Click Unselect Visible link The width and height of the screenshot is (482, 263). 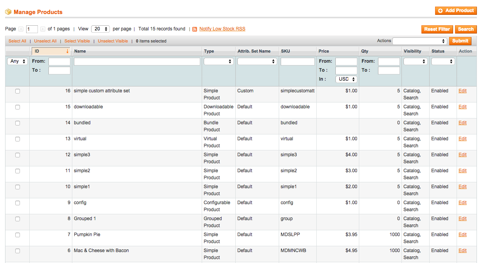click(x=113, y=41)
